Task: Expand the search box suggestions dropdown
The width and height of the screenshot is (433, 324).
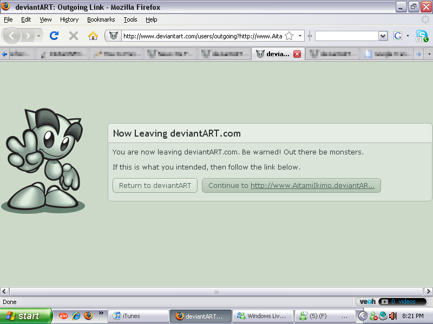Action: 383,36
